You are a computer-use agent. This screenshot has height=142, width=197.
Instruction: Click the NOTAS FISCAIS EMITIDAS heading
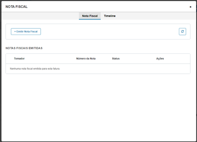pos(24,48)
